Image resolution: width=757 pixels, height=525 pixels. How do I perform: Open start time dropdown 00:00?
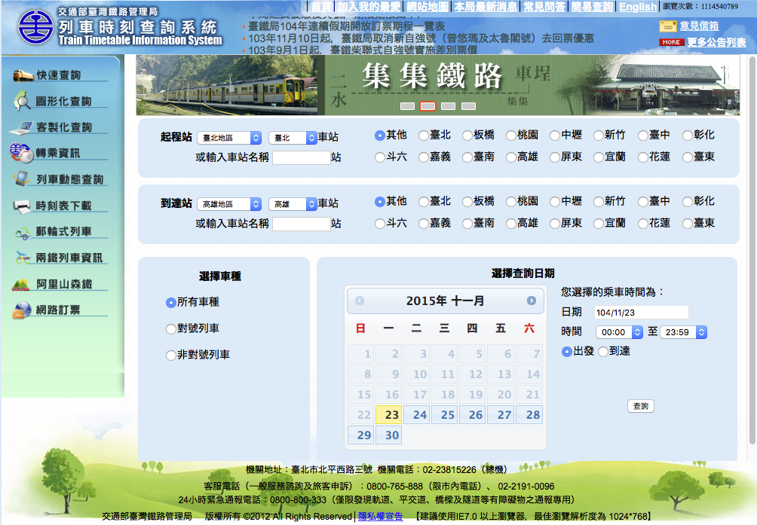pyautogui.click(x=619, y=332)
